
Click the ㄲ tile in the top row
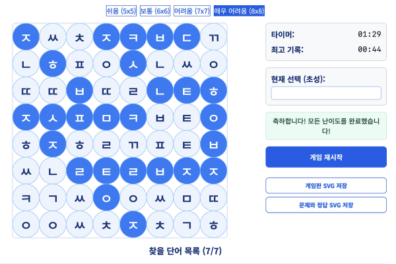[213, 37]
